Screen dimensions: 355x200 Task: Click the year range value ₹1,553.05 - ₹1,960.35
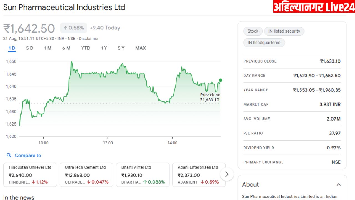pyautogui.click(x=317, y=90)
